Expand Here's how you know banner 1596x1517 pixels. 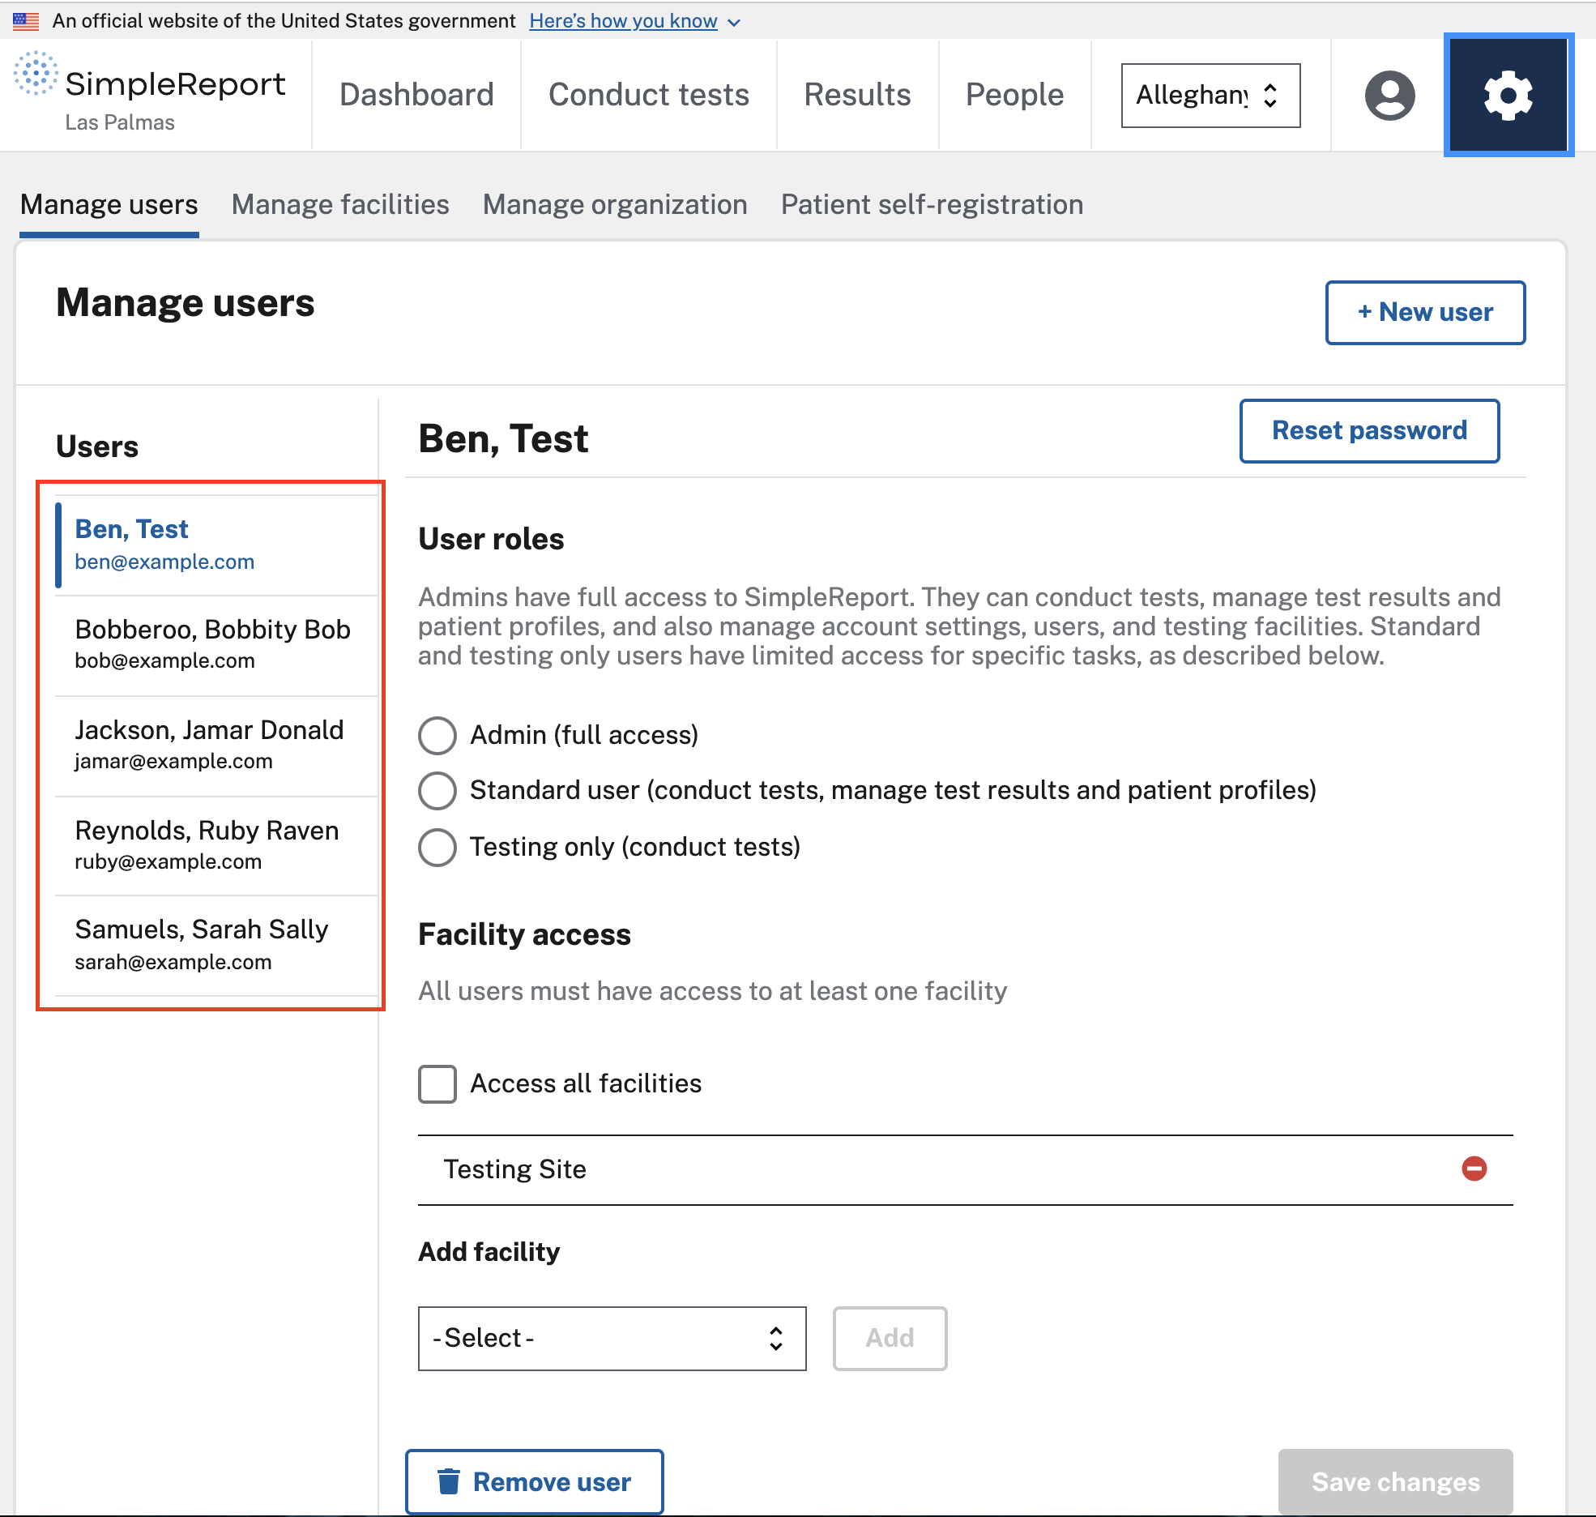(x=634, y=21)
